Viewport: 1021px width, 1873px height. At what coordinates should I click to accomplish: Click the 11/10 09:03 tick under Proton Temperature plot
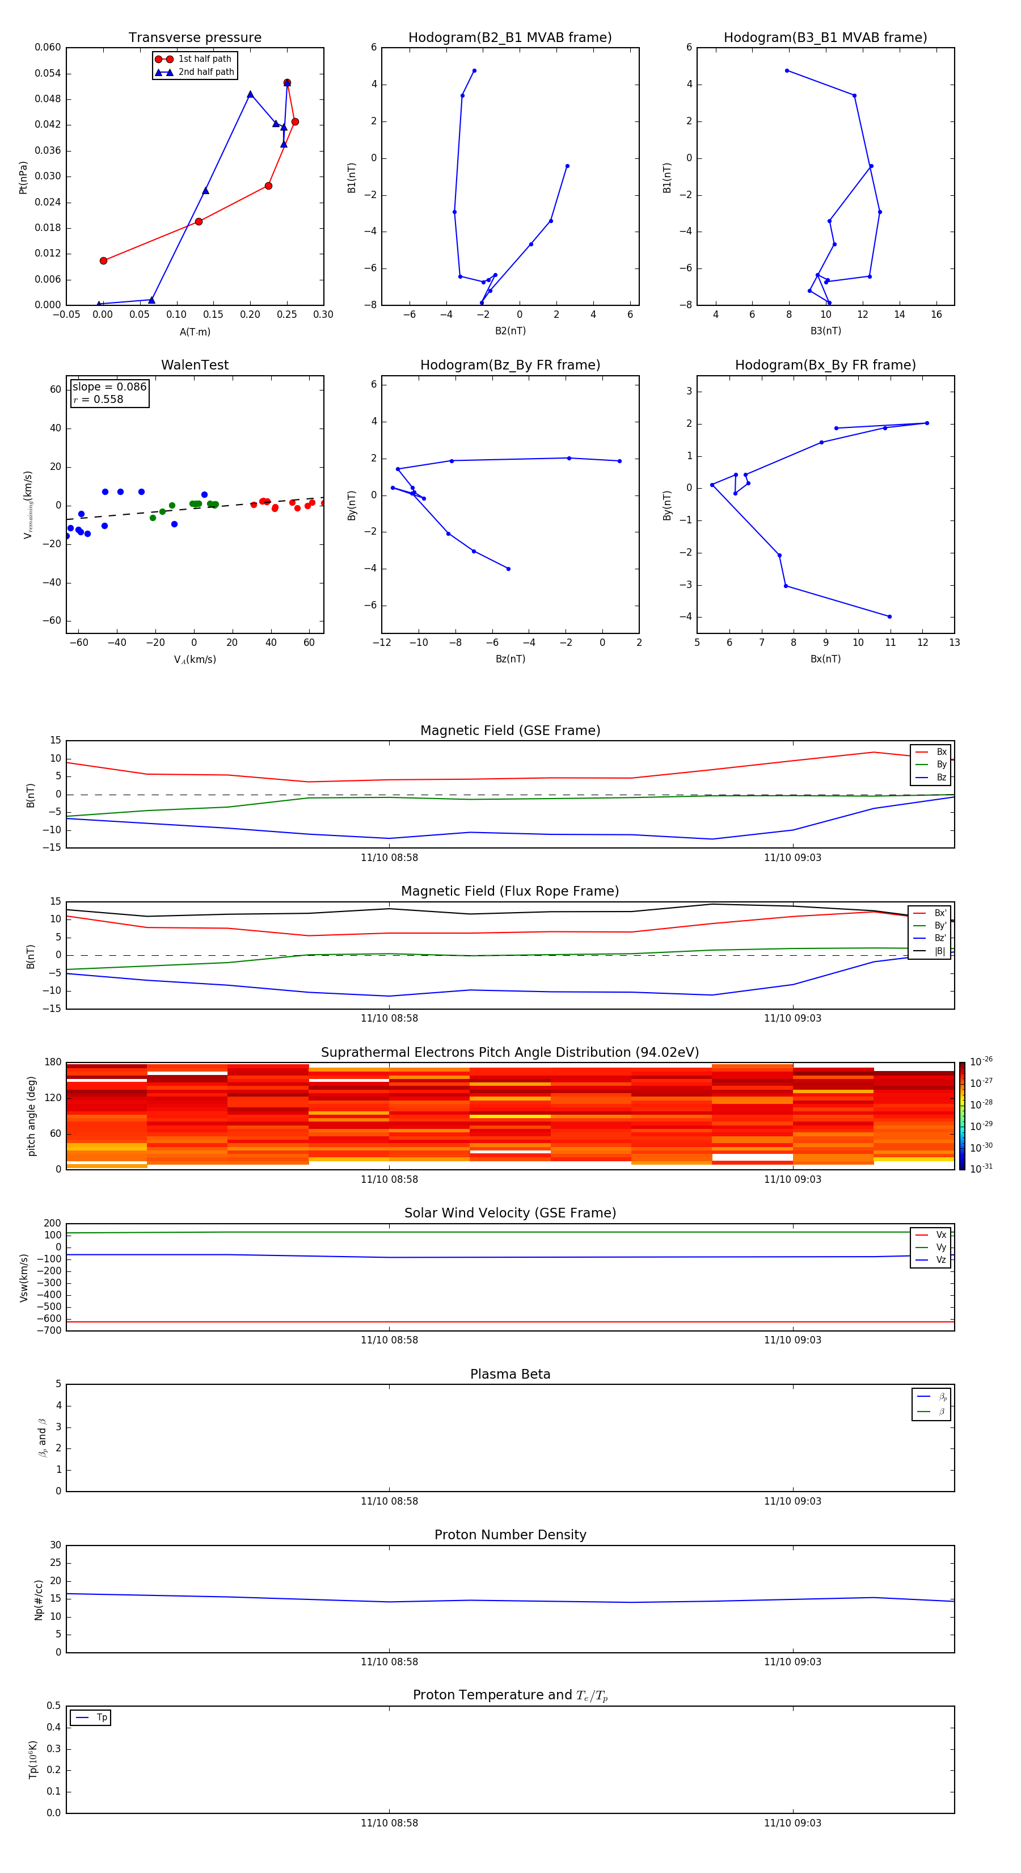(793, 1823)
